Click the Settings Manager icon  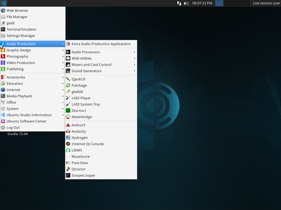[3, 36]
